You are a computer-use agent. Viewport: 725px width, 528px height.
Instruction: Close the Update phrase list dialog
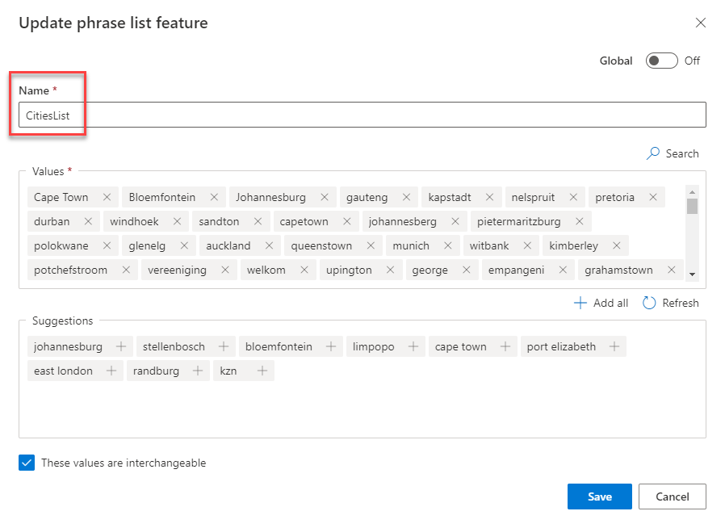(701, 23)
